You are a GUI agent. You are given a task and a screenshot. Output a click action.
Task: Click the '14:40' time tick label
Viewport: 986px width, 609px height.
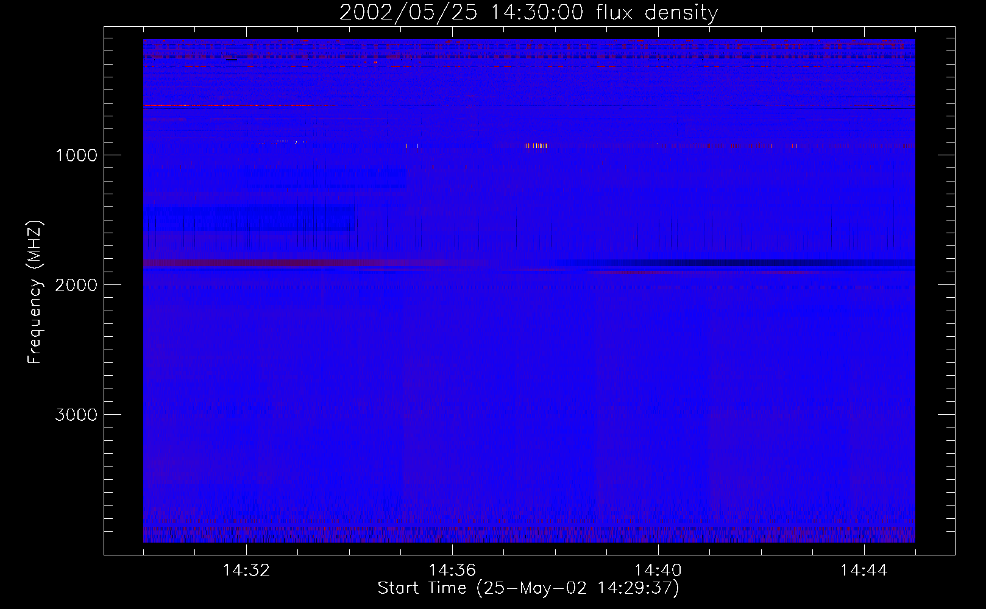tap(658, 571)
